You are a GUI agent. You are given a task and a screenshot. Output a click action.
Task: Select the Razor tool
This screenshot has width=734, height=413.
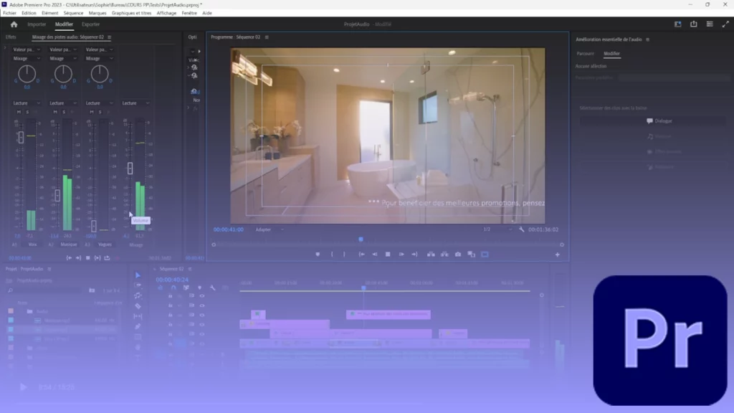138,306
